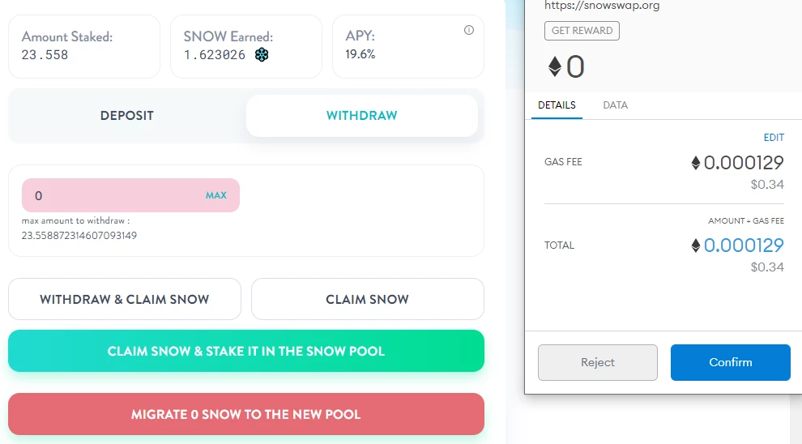Click the SNOW snowflake token icon
Screen dimensions: 802x444
262,55
